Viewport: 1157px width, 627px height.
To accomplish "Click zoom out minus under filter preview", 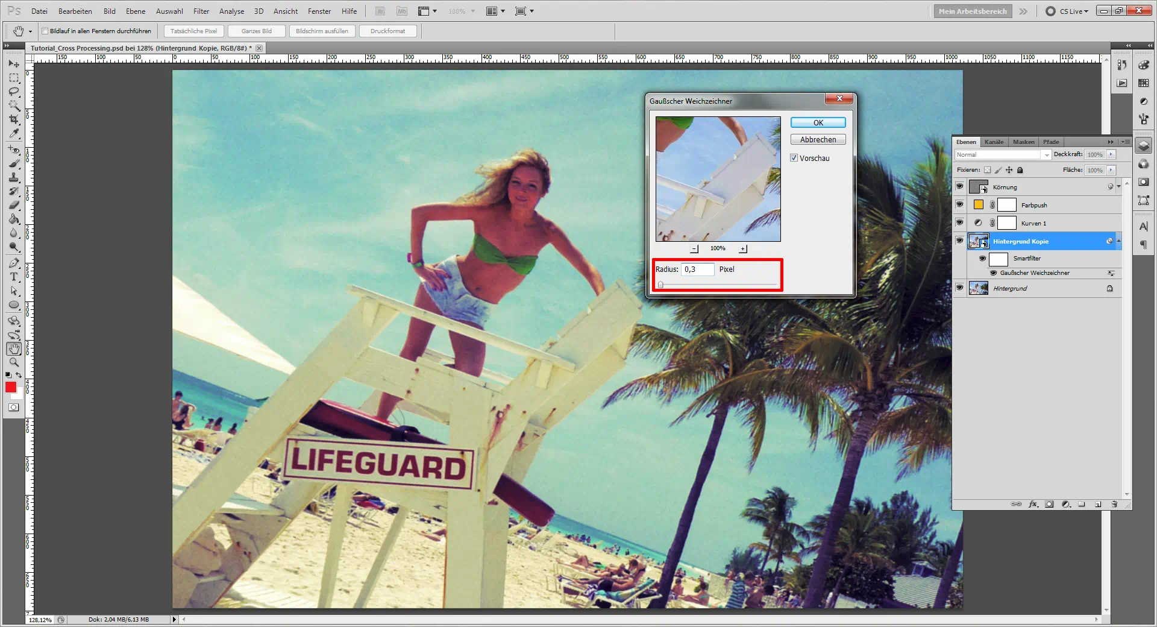I will click(694, 249).
